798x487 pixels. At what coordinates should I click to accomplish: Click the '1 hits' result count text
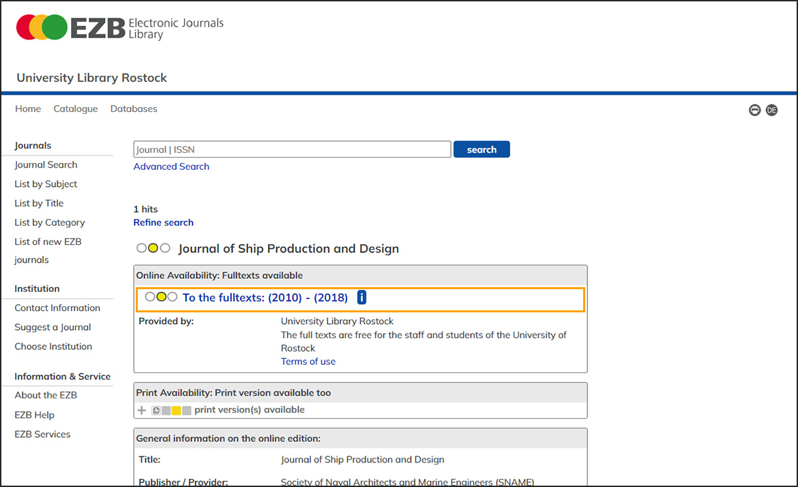tap(145, 209)
